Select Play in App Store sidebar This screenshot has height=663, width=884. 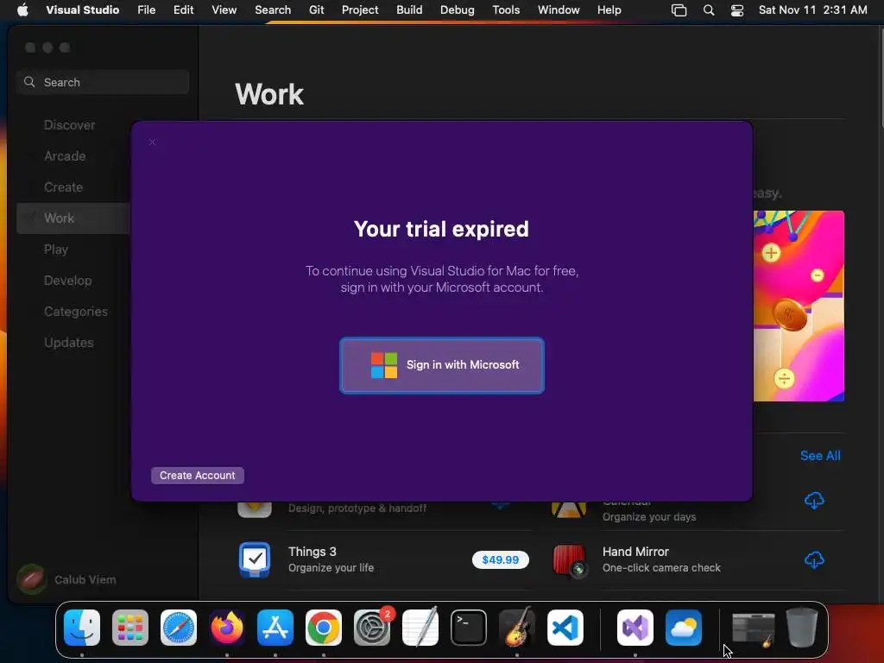click(56, 249)
